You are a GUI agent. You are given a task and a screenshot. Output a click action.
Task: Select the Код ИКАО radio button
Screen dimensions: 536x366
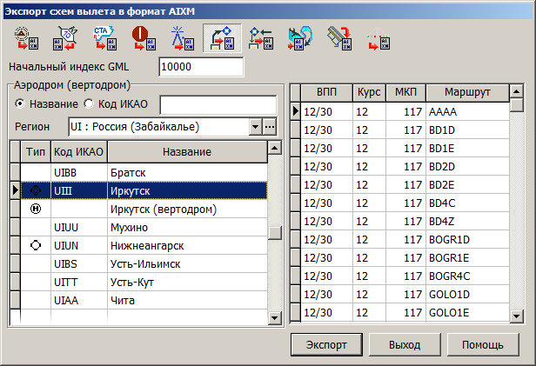(x=89, y=103)
